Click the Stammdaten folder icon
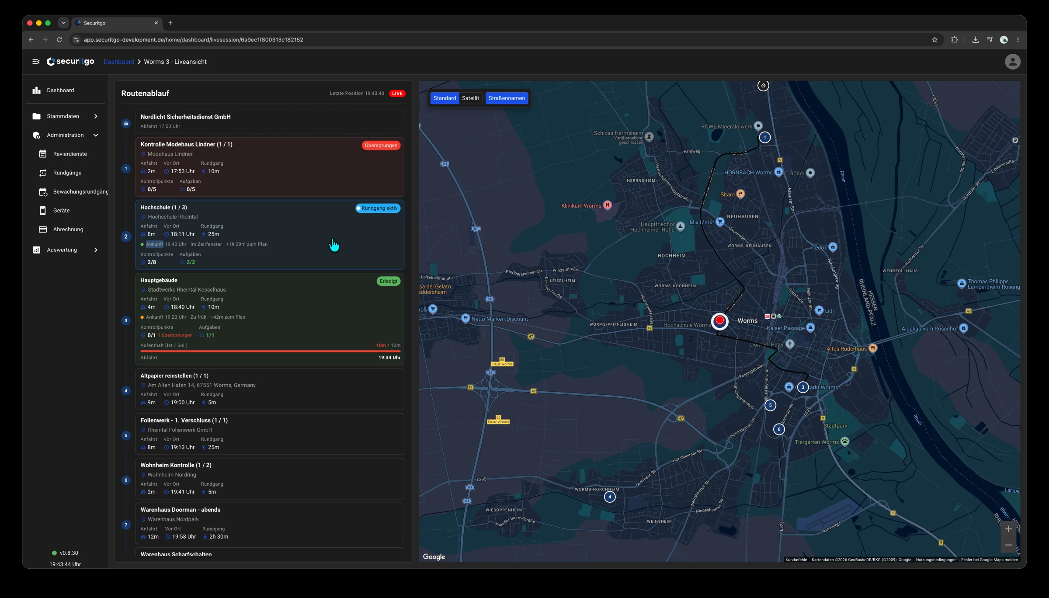 click(x=37, y=116)
